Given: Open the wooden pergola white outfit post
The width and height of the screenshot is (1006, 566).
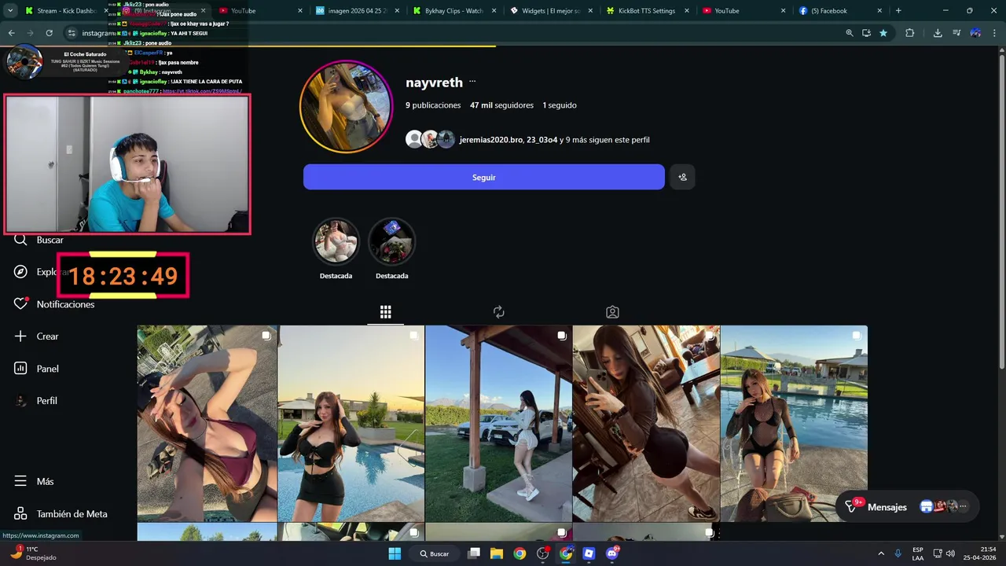Looking at the screenshot, I should pos(498,423).
